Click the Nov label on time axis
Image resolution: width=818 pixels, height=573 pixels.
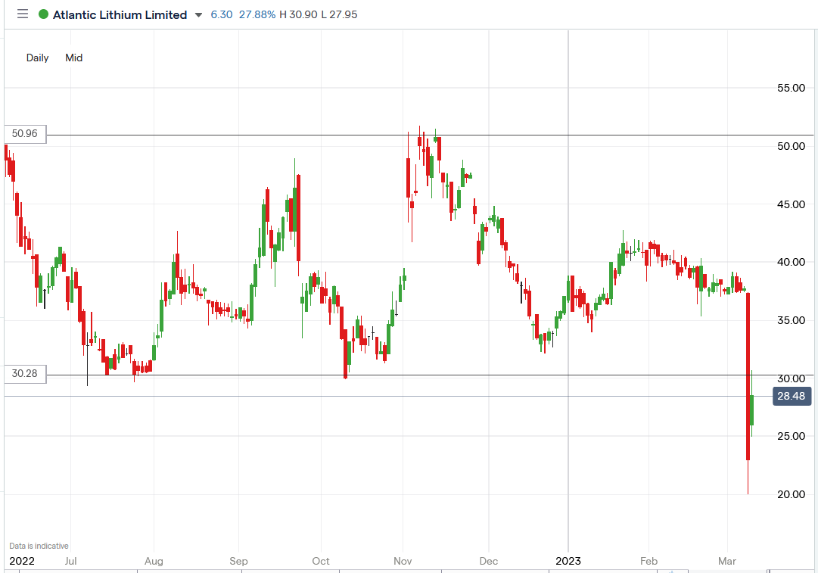click(x=403, y=561)
